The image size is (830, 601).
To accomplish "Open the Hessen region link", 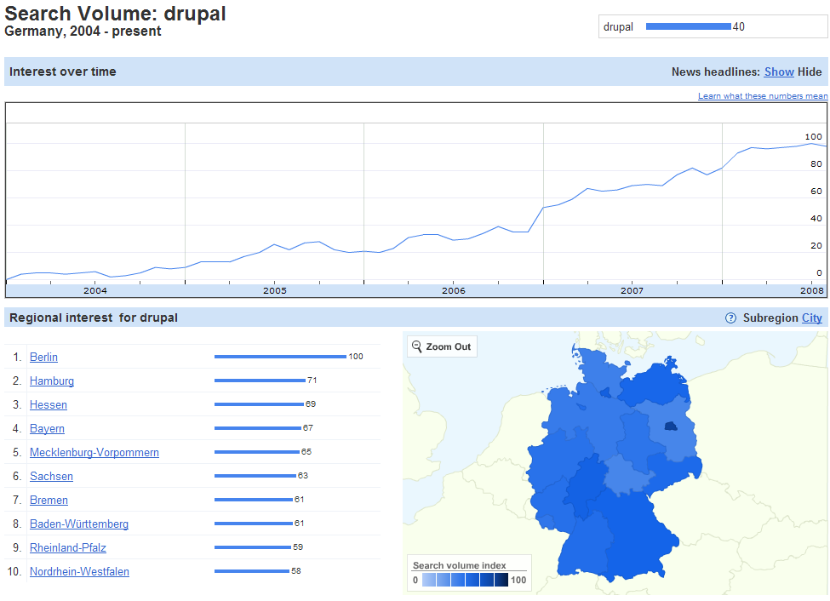I will [48, 405].
